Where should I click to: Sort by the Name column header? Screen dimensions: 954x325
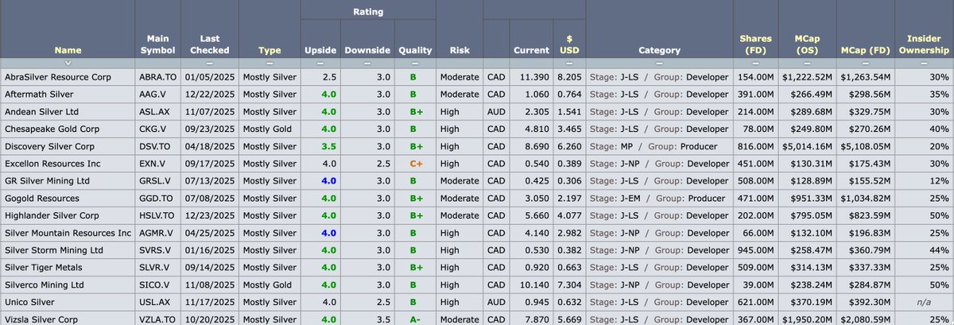(68, 50)
